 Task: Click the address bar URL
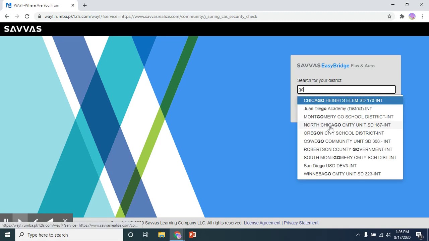pos(151,16)
